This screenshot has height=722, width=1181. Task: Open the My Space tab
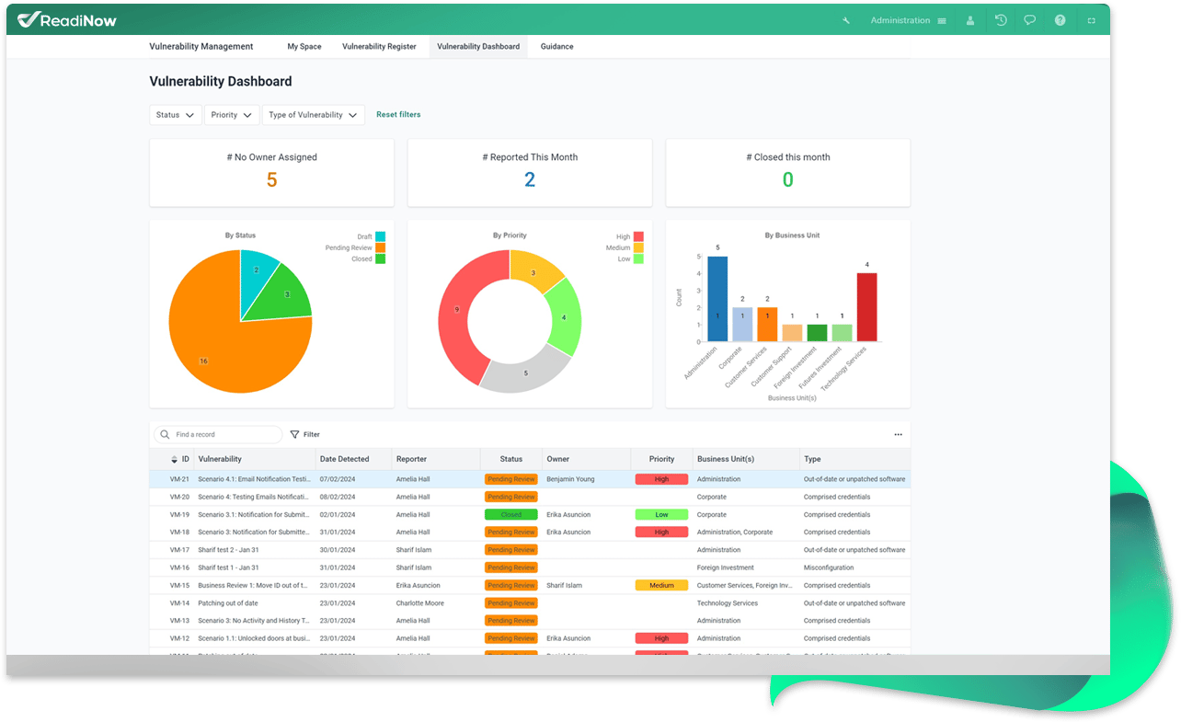[304, 46]
